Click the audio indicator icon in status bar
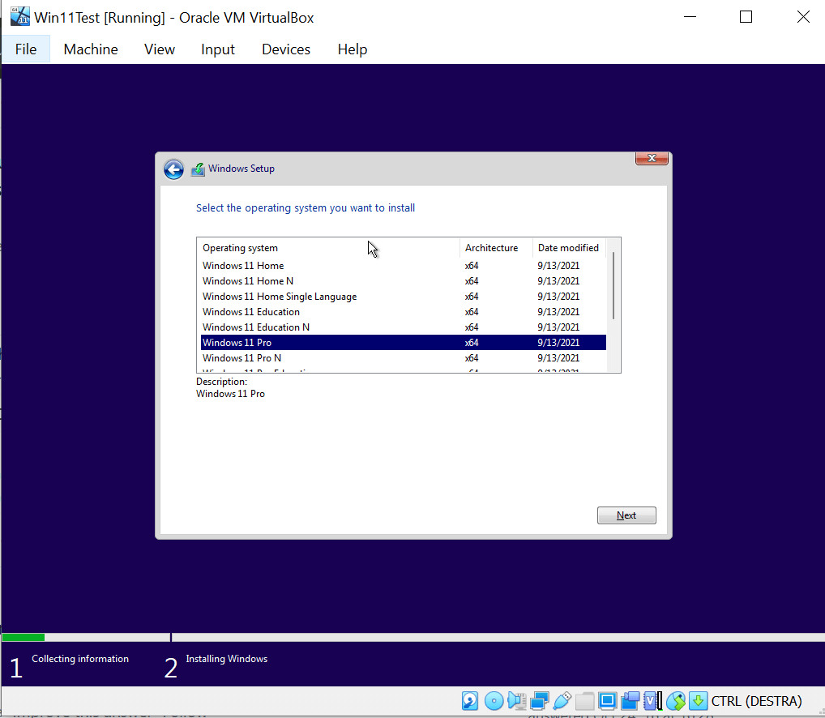Viewport: 825px width, 718px height. 517,701
